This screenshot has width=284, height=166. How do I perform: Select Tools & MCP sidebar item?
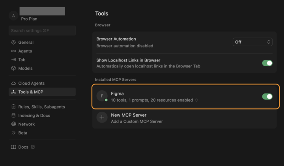click(42, 92)
